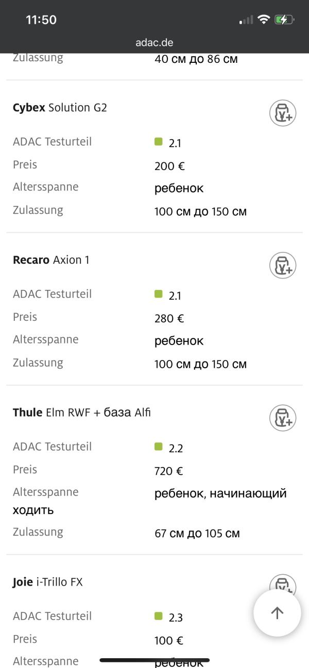
Task: Open Thule Elm RWF + база Alfi title
Action: pyautogui.click(x=82, y=413)
